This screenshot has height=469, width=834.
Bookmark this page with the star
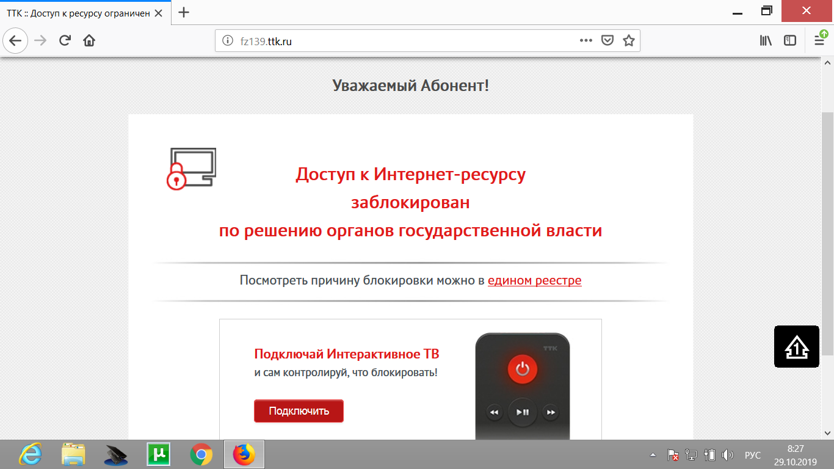pos(629,41)
